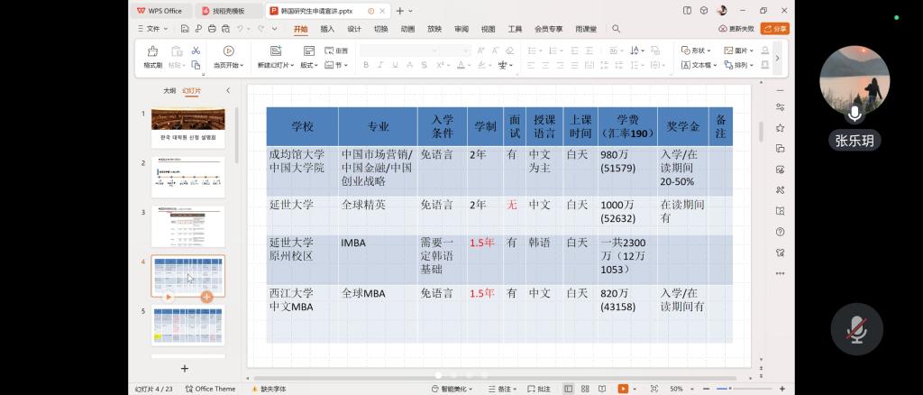Start slideshow from status bar play icon
The width and height of the screenshot is (923, 395).
[623, 389]
